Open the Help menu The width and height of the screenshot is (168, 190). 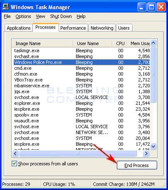(x=81, y=16)
